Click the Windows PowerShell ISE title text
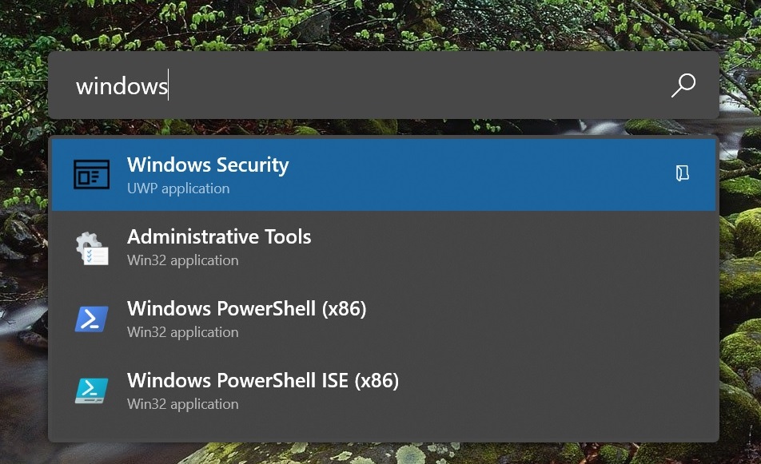Screen dimensions: 761x464 (x=263, y=381)
